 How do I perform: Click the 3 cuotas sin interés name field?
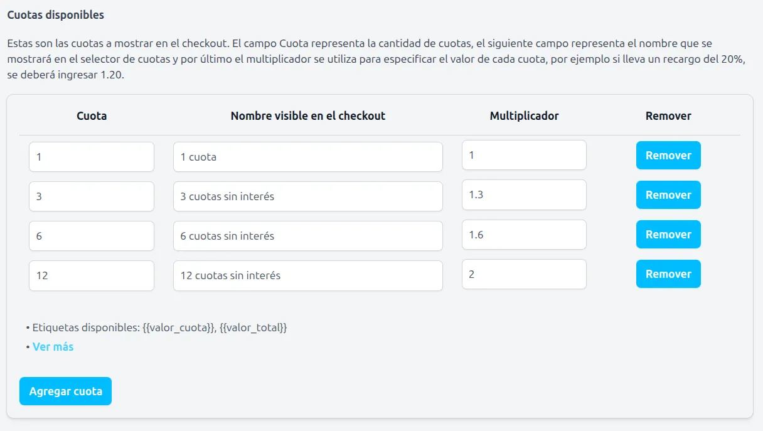[307, 196]
